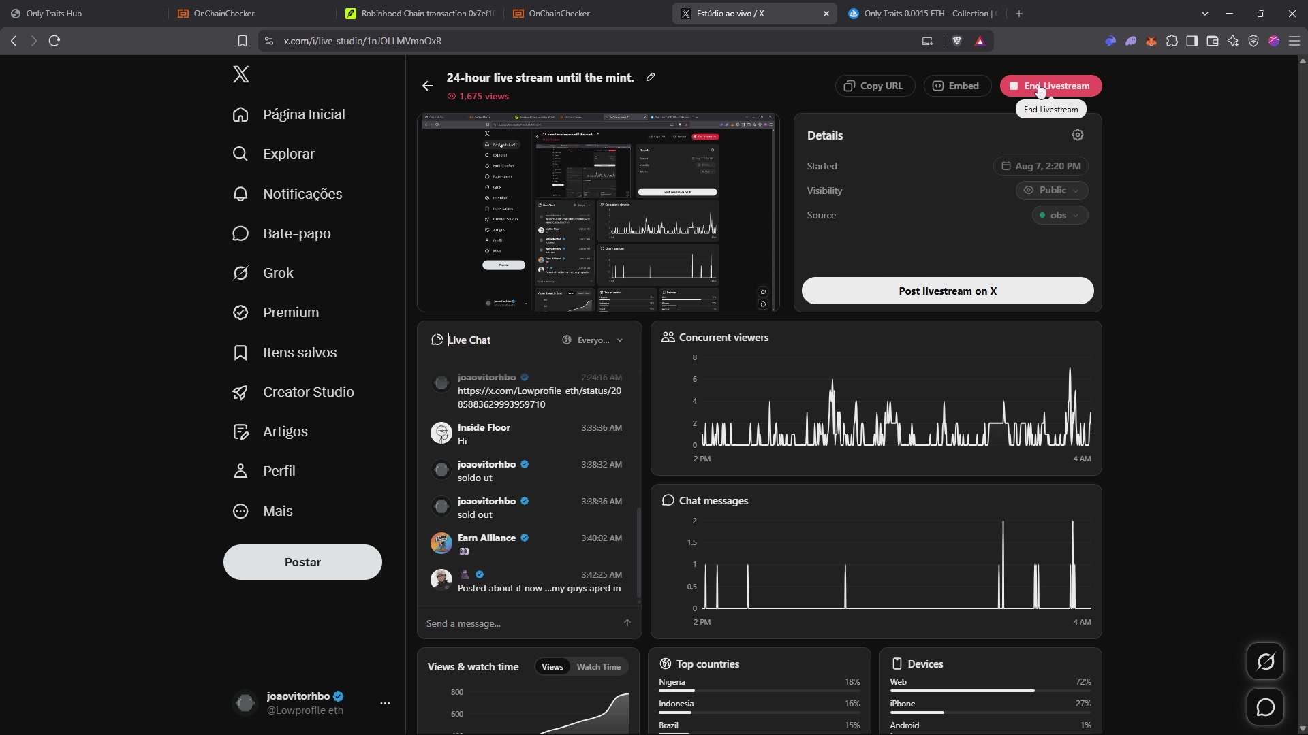Open Itens salvos bookmarks
Image resolution: width=1308 pixels, height=735 pixels.
(x=284, y=353)
